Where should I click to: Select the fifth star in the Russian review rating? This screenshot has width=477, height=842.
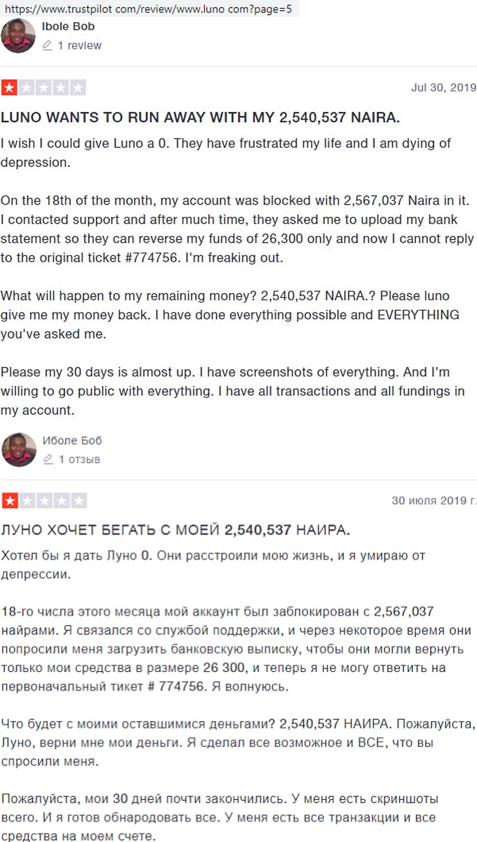point(79,501)
